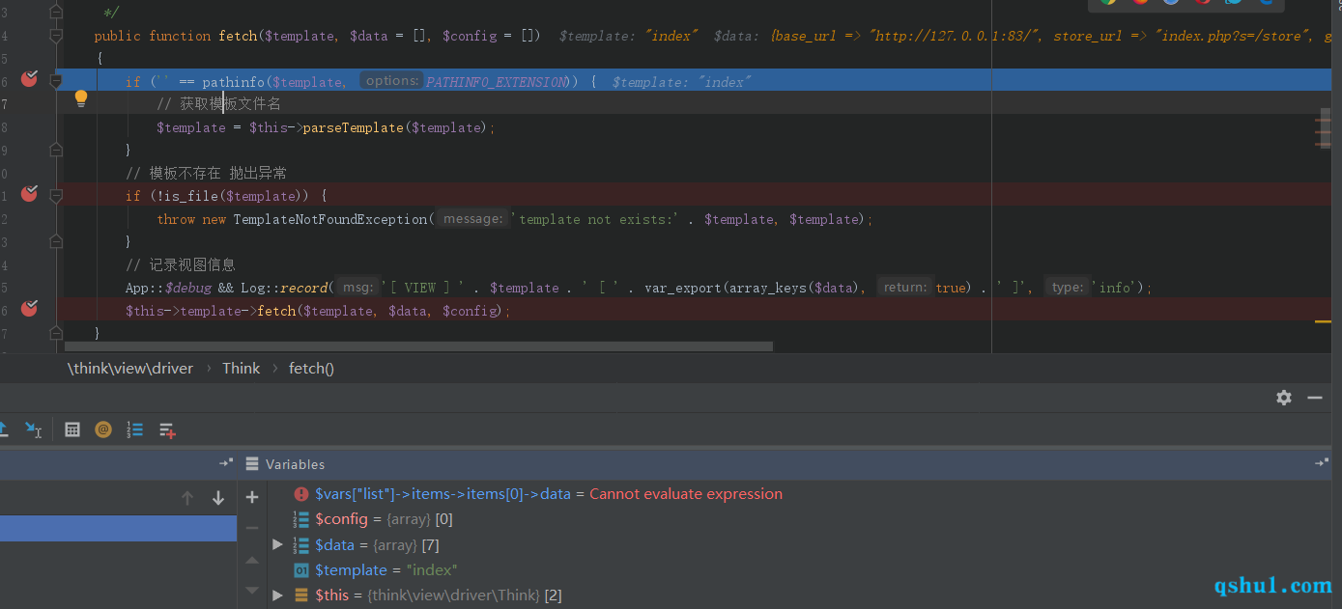Click the array icon beside $config
The image size is (1342, 609).
coord(301,519)
